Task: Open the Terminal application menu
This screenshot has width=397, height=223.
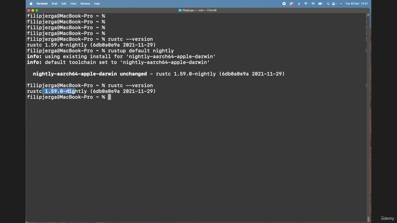Action: 42,4
